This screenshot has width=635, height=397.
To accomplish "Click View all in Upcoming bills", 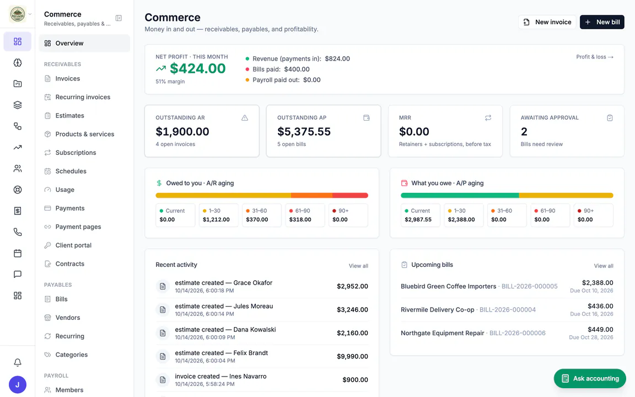I will click(x=604, y=266).
